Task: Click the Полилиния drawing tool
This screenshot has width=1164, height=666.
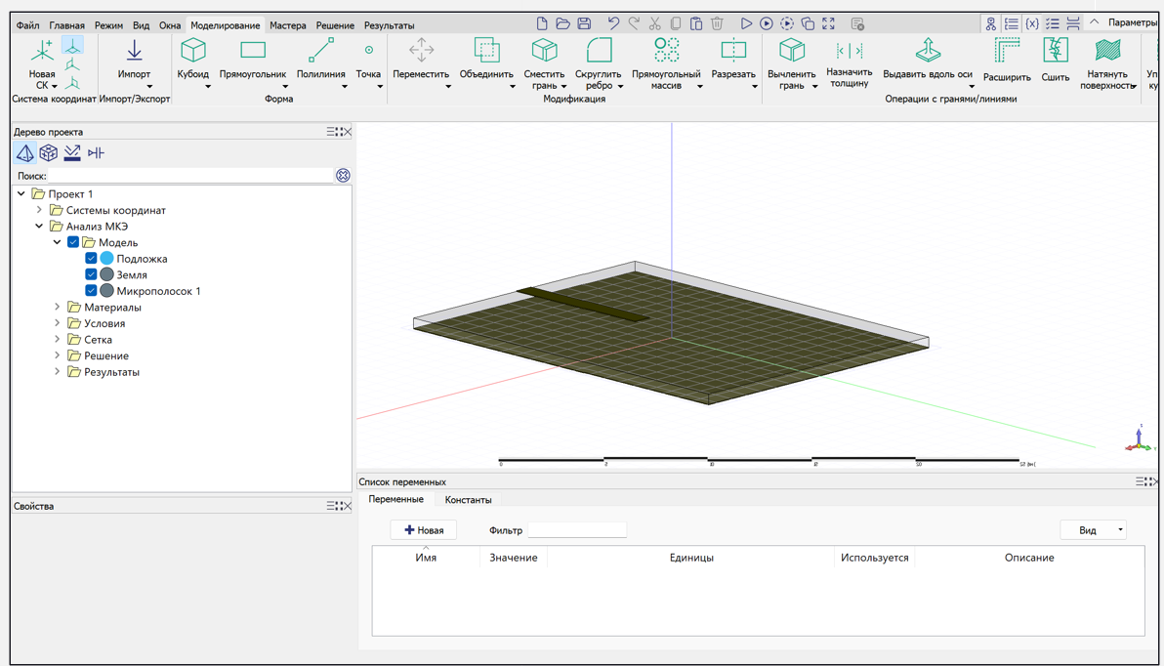Action: point(320,59)
